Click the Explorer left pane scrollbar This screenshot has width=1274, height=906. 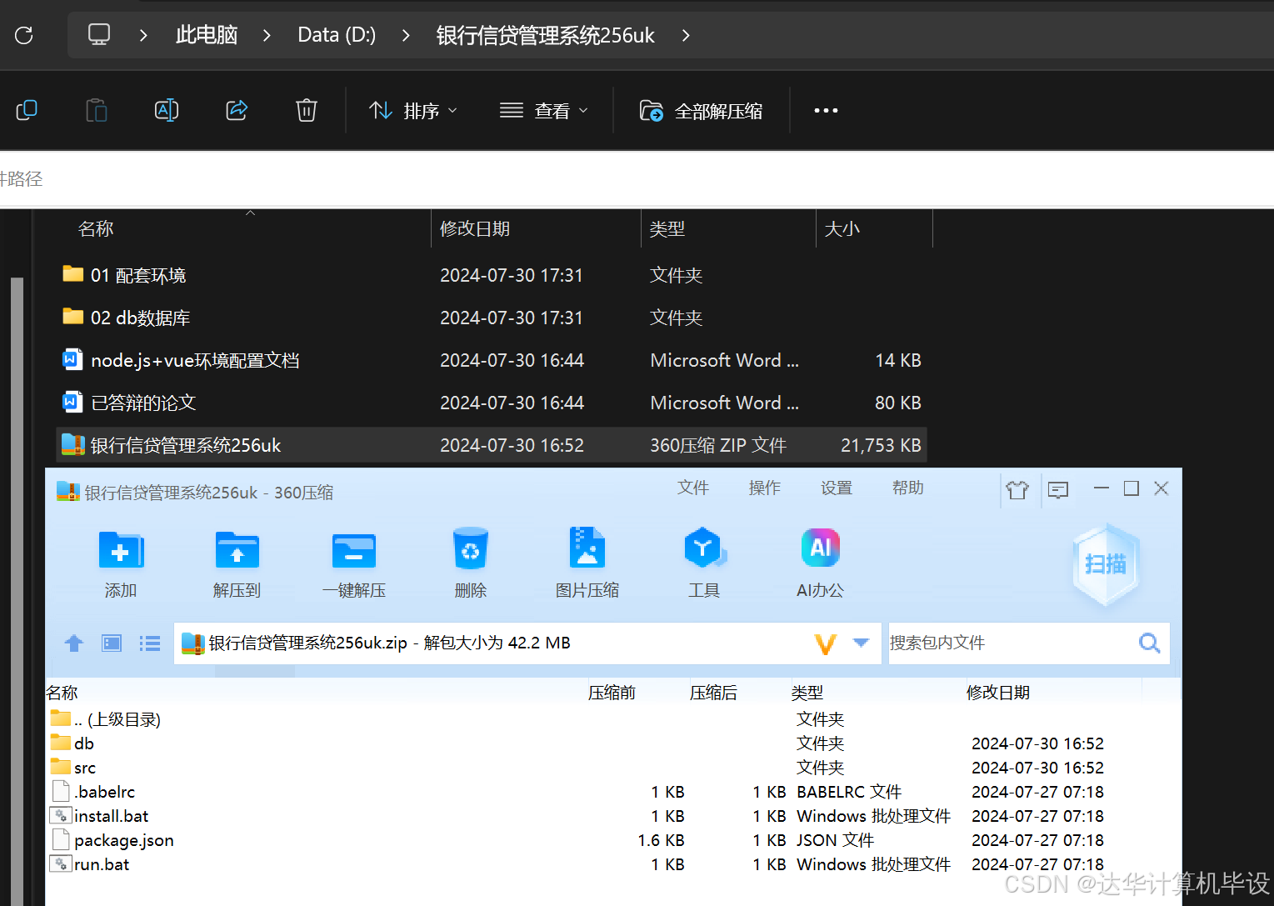pos(17,590)
